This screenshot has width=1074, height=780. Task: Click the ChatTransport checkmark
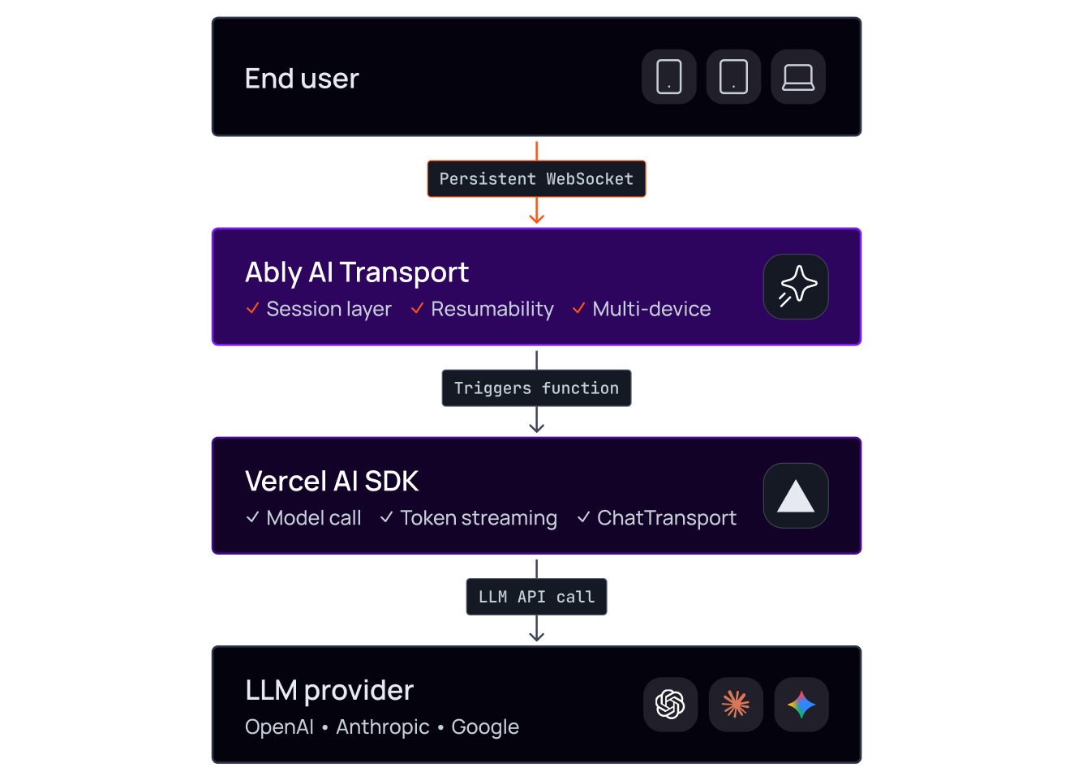(583, 517)
